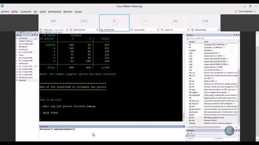This screenshot has width=259, height=145.
Task: Close the Variables panel
Action: tap(239, 35)
